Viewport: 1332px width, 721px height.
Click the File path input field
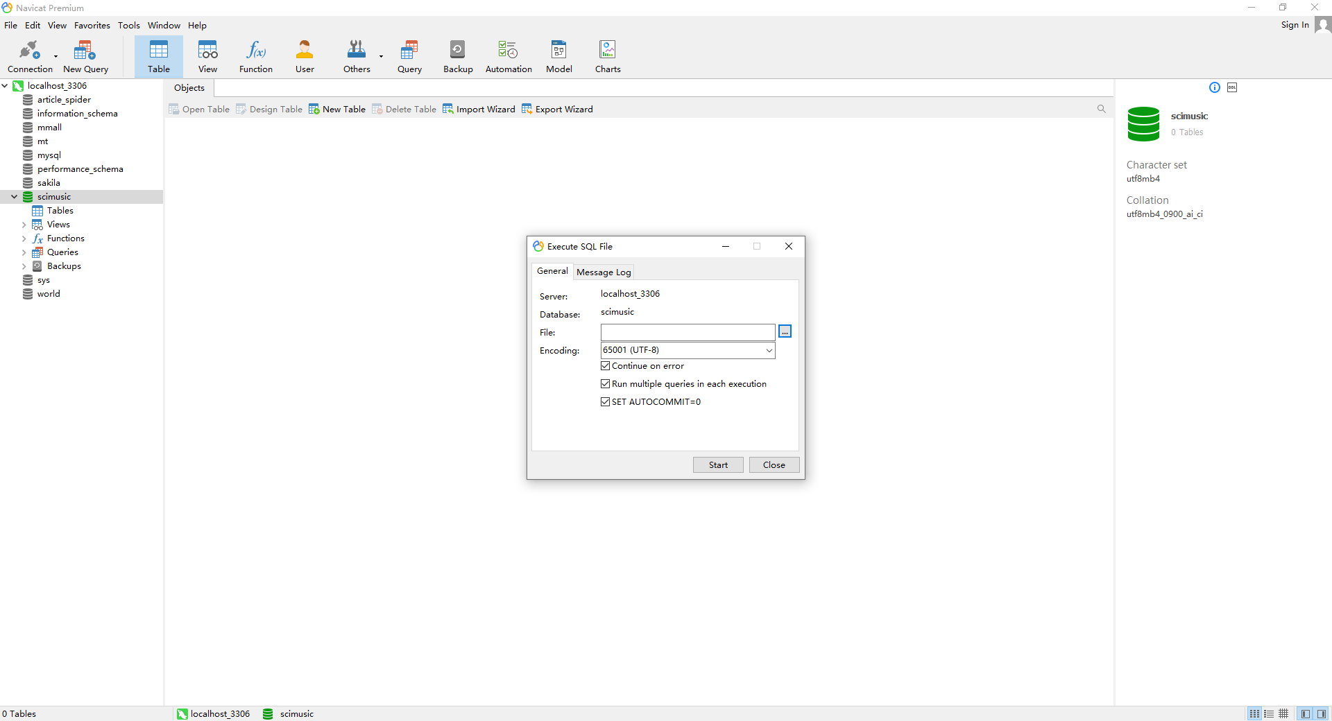point(688,332)
